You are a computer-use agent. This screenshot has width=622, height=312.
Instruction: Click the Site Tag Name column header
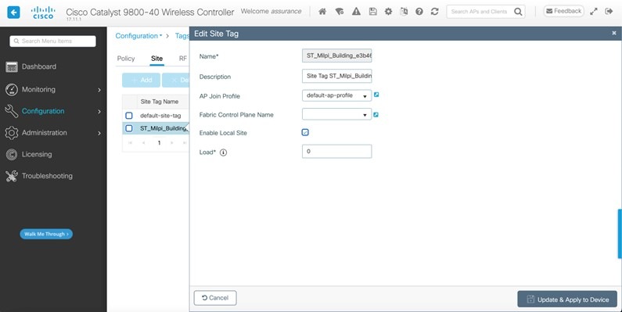(160, 102)
